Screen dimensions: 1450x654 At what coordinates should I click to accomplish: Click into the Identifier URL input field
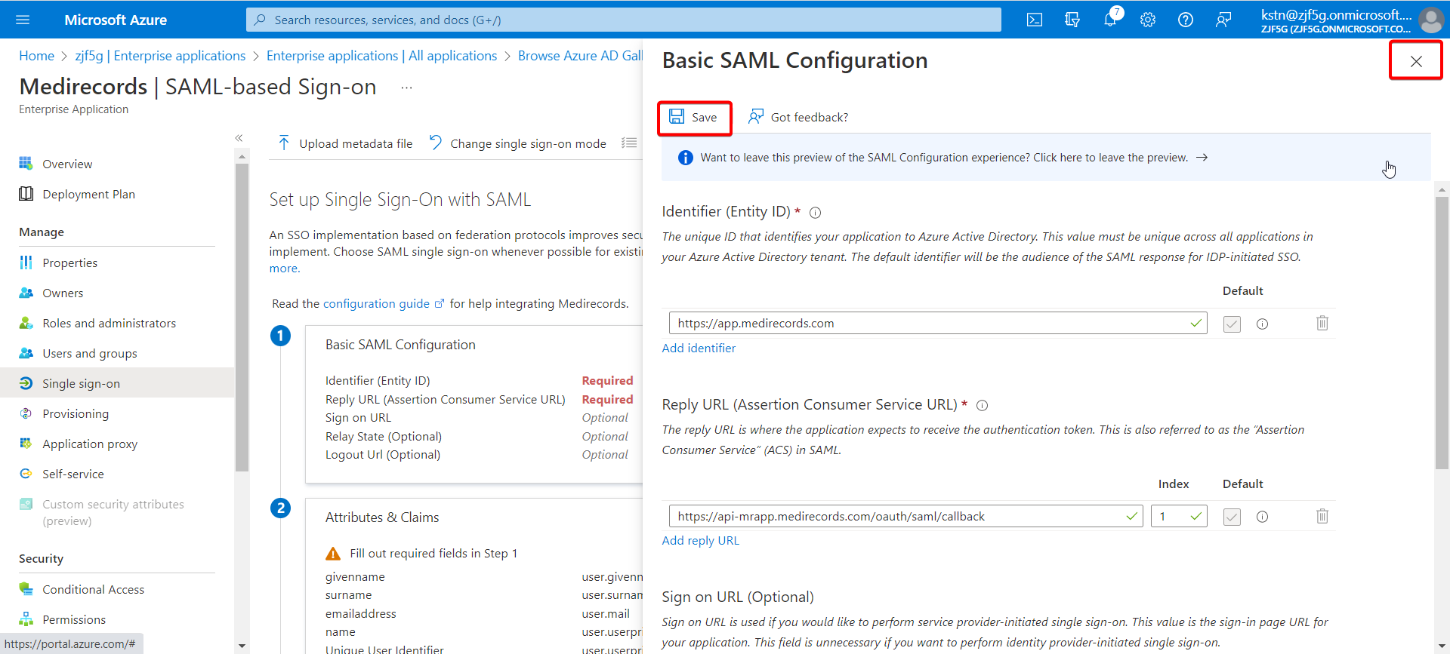coord(938,323)
